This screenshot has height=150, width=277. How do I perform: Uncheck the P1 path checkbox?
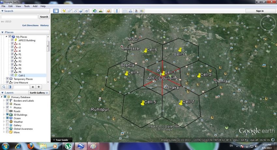coord(12,54)
